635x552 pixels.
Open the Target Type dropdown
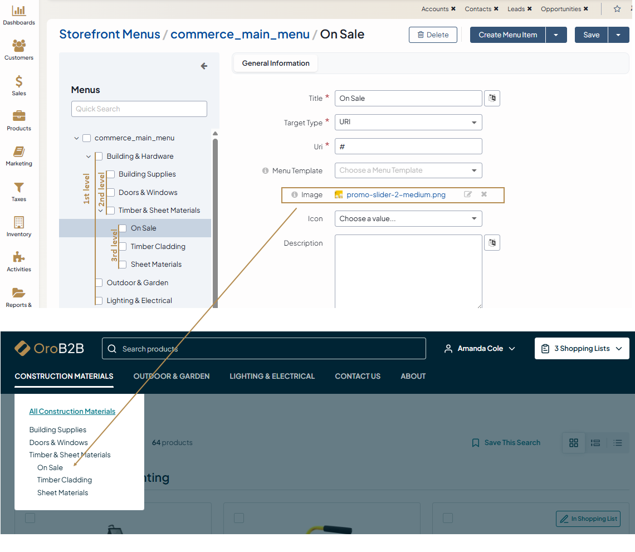coord(408,123)
